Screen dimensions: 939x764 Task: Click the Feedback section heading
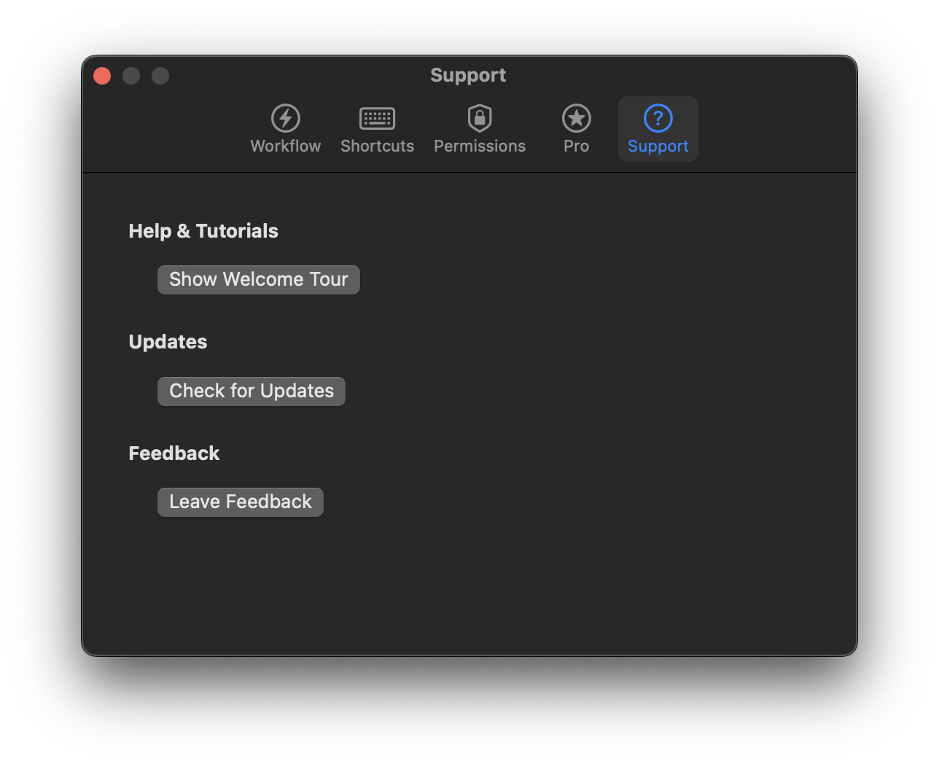(174, 453)
